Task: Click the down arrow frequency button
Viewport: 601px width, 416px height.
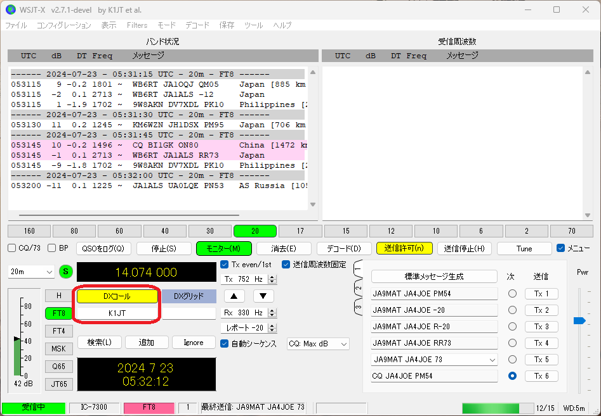Action: [263, 296]
